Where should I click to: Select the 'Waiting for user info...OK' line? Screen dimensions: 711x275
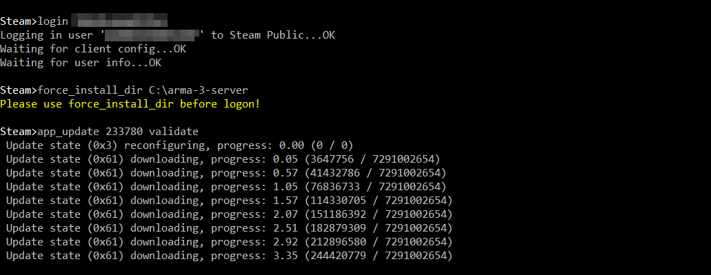point(81,63)
